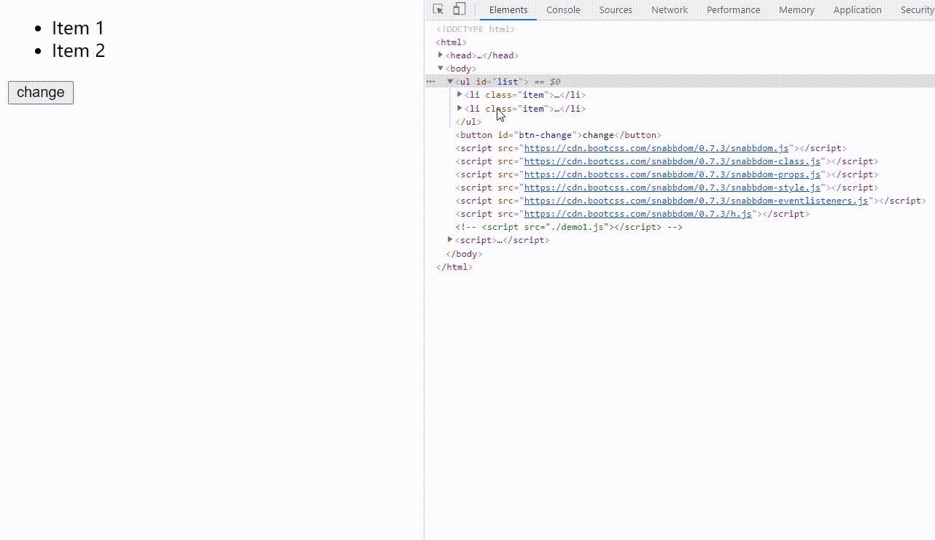Collapse the body element node
The image size is (935, 540).
pos(441,68)
